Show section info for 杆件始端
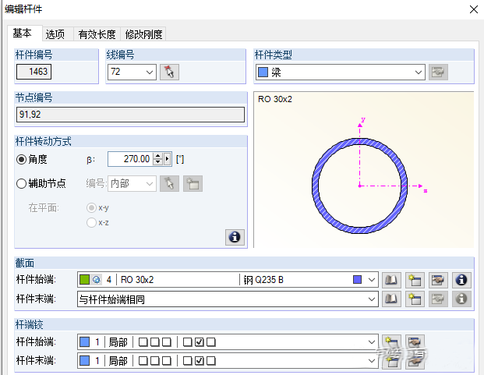484x375 pixels. click(461, 280)
